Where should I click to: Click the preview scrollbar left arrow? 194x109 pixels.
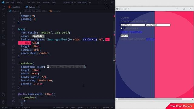point(117,99)
